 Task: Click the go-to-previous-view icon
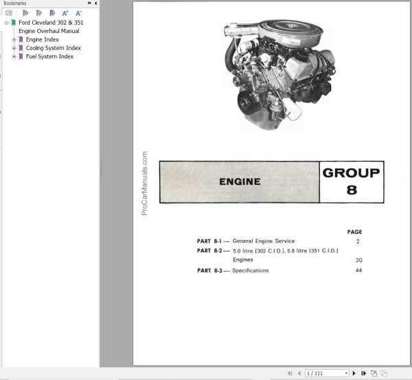374,373
